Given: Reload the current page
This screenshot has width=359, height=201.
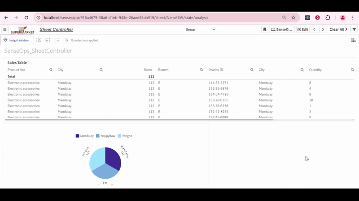Looking at the screenshot, I should 26,17.
